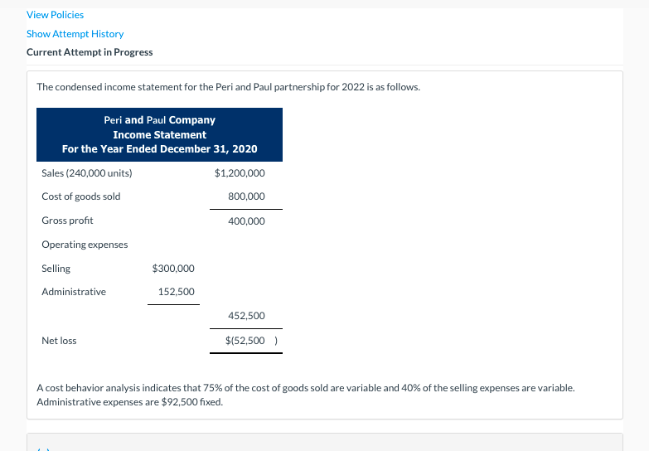Click the 152,500 administrative expense value

click(x=176, y=292)
